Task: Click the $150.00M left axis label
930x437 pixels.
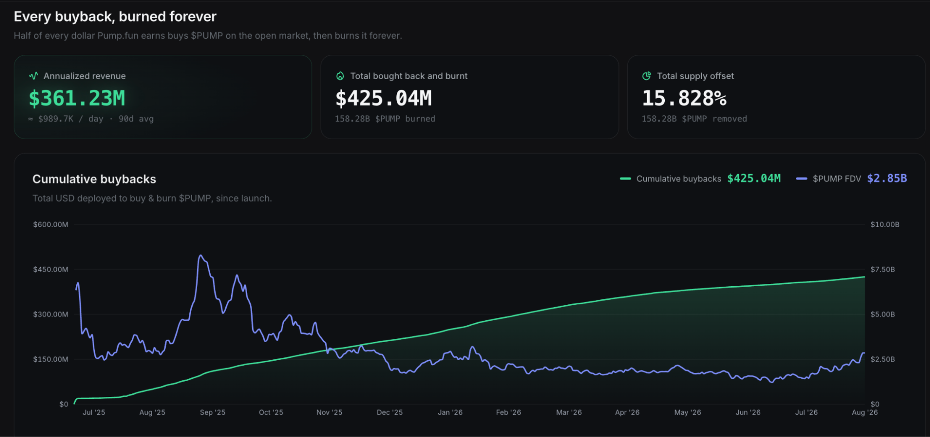Action: pos(51,359)
